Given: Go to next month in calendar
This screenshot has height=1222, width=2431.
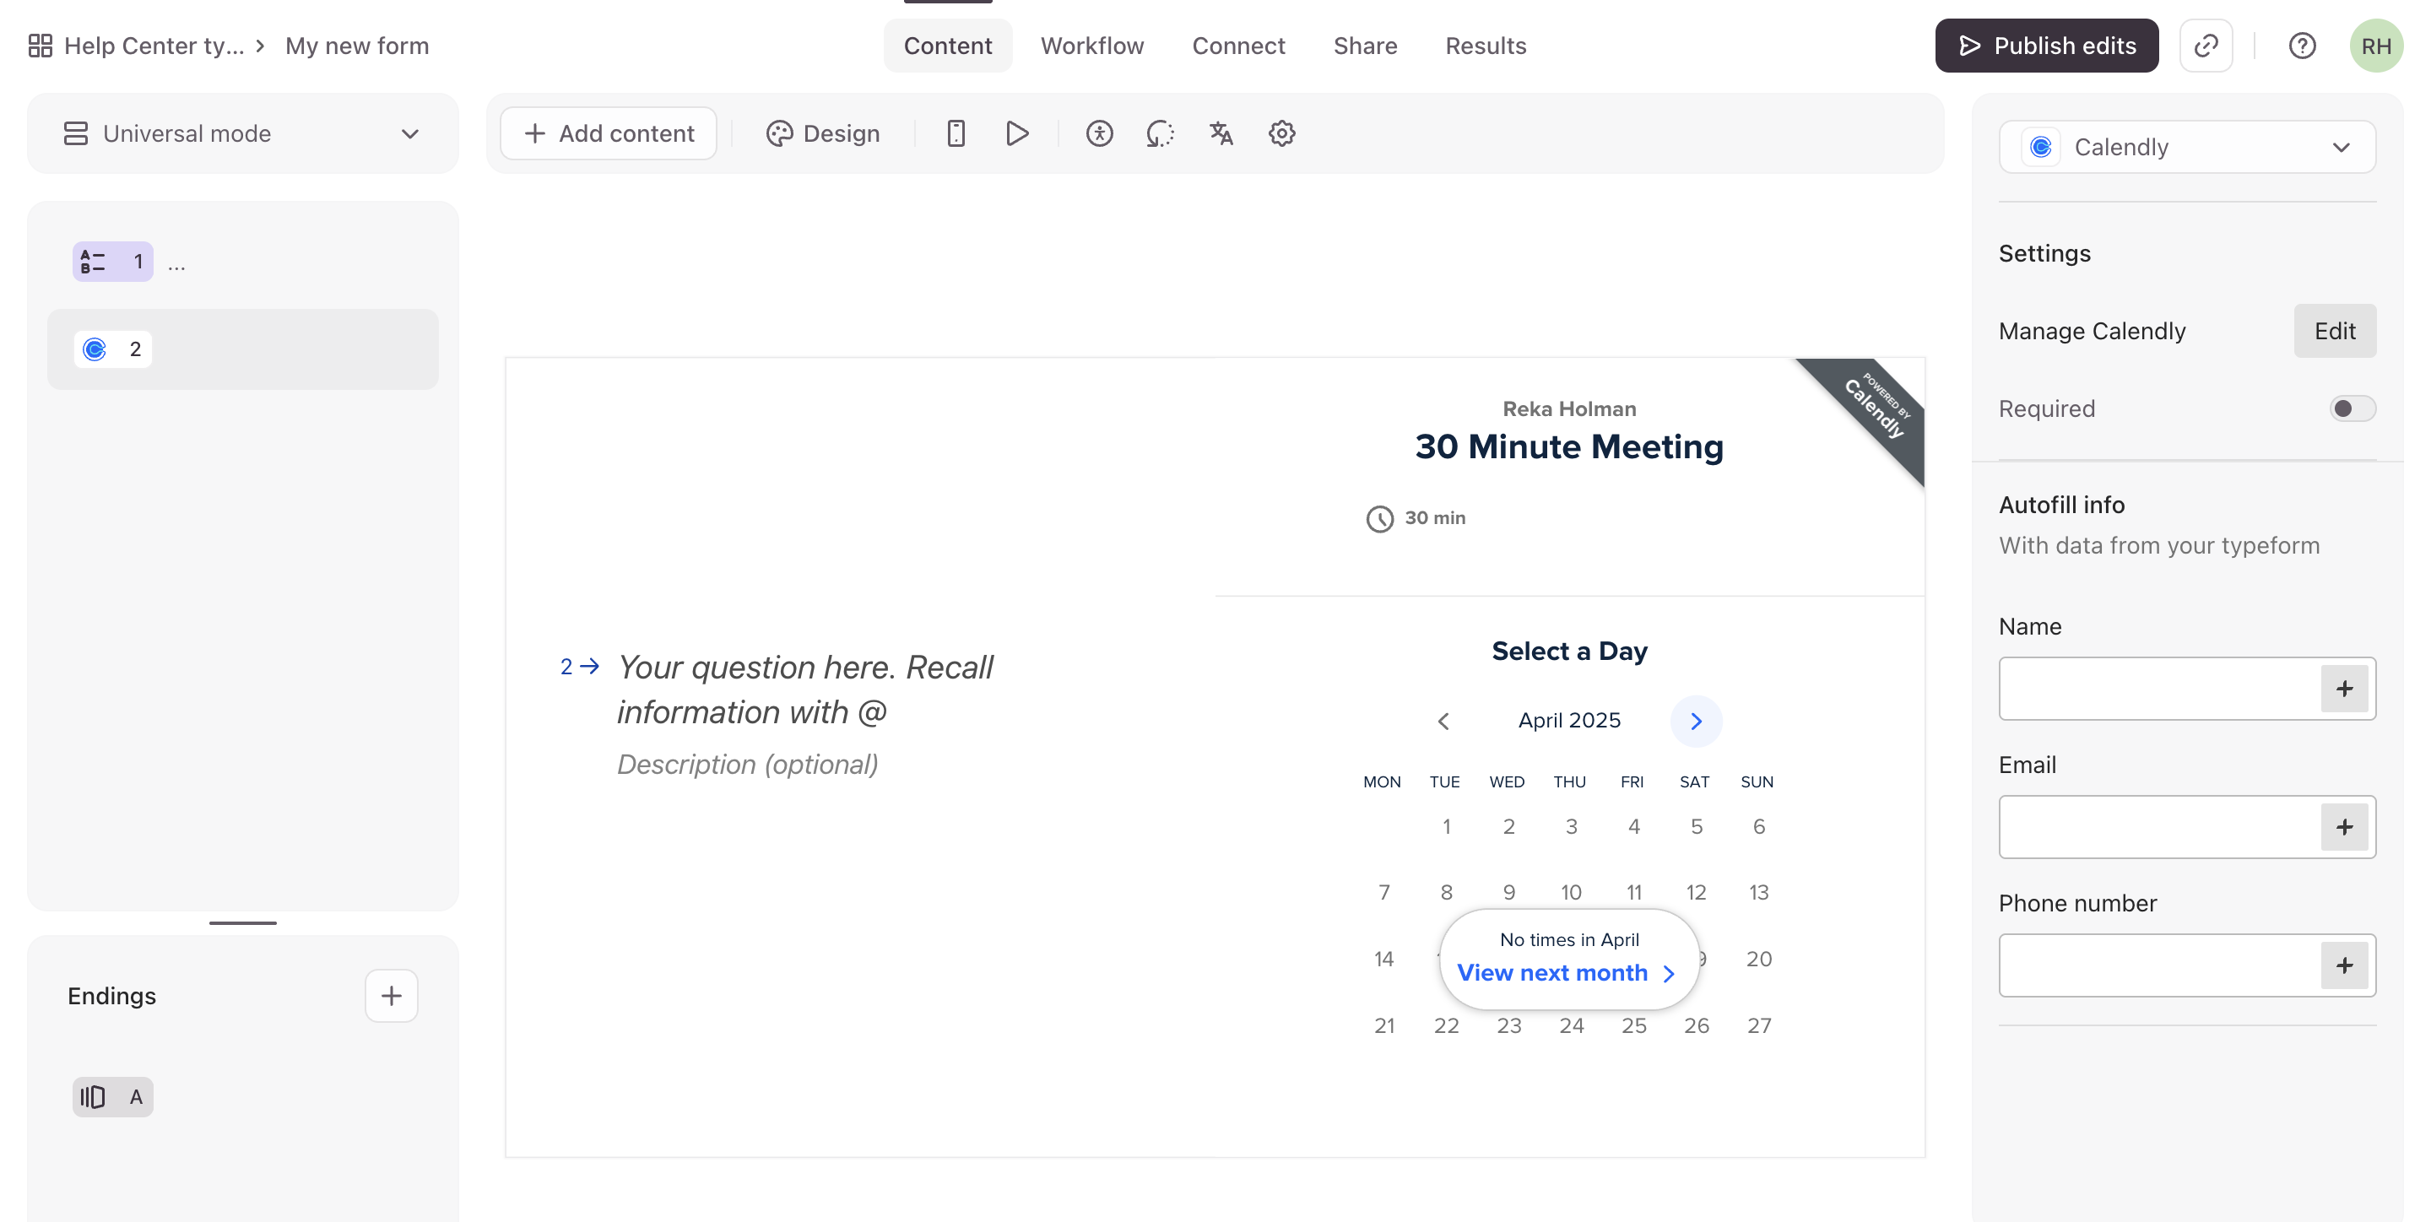Looking at the screenshot, I should (1696, 721).
